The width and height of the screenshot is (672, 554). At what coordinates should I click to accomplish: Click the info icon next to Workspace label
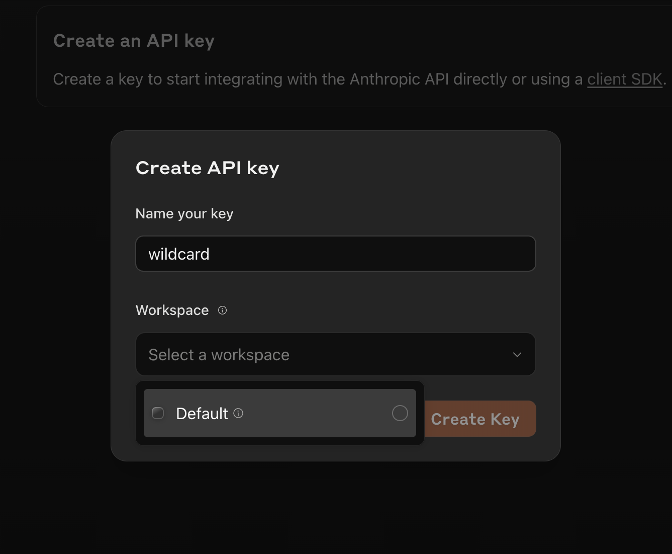coord(222,310)
